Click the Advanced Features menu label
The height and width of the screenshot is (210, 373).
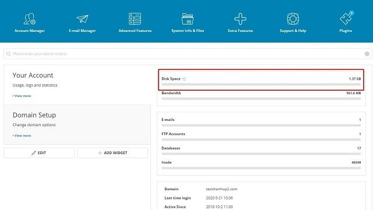coord(135,31)
